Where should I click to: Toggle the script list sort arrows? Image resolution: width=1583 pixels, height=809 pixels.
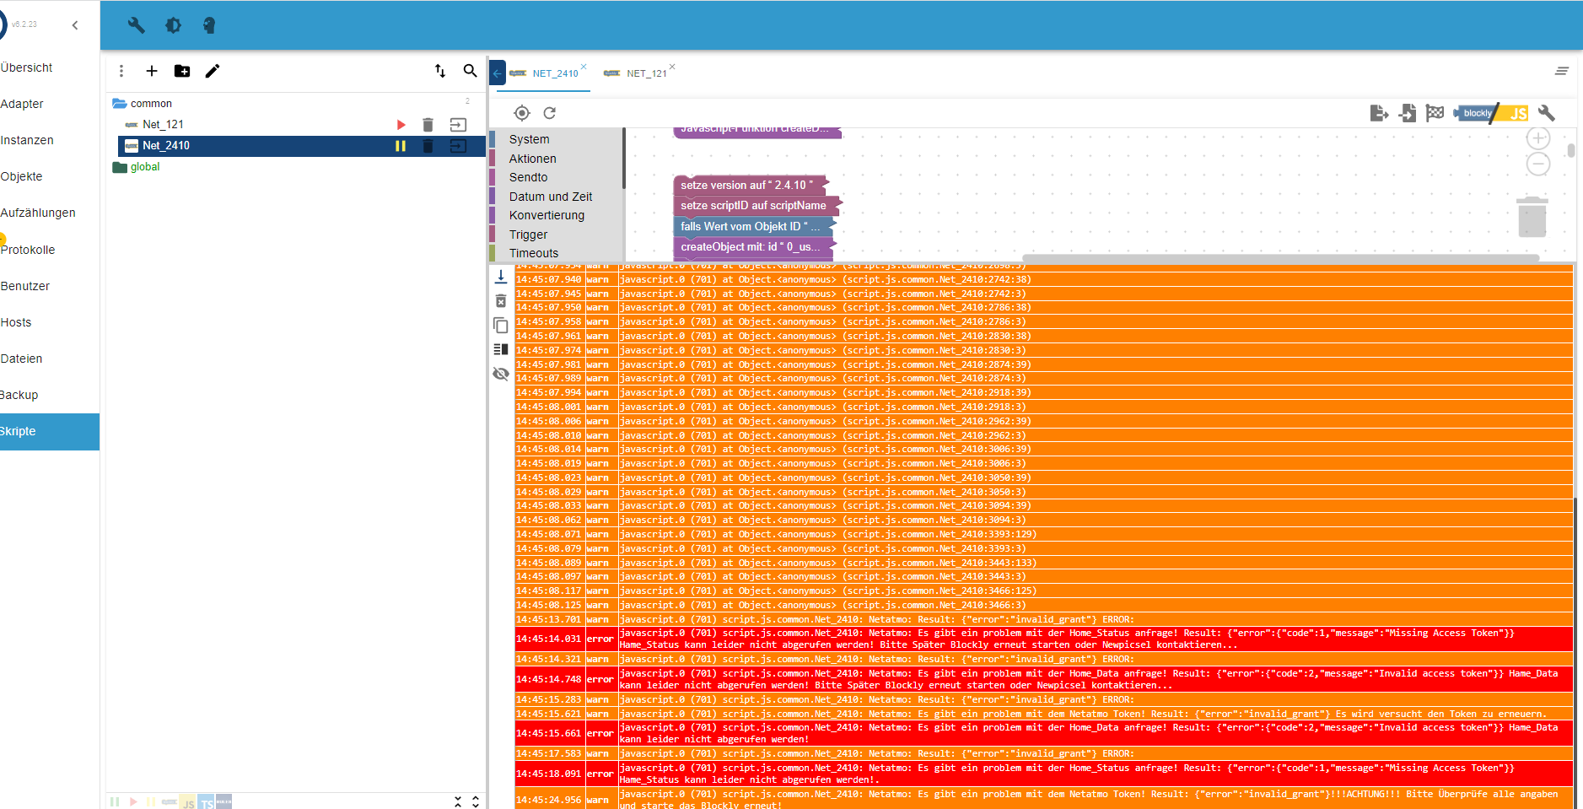point(440,71)
